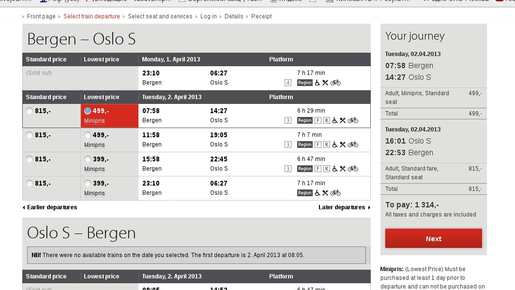Select 815,- standard price for 07:58 train

click(x=30, y=111)
